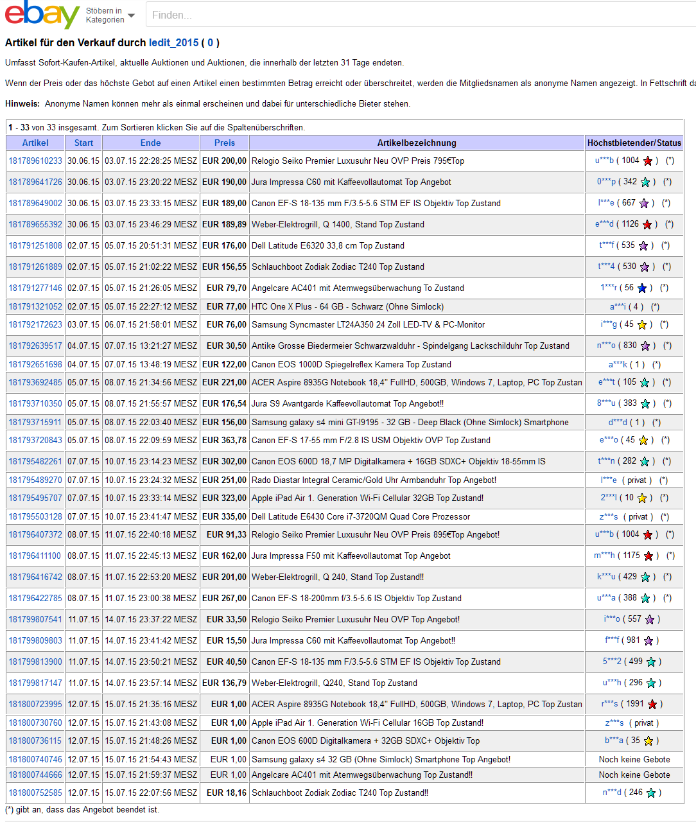The image size is (696, 833).
Task: Click the price 'EUR 335,00'
Action: point(224,517)
